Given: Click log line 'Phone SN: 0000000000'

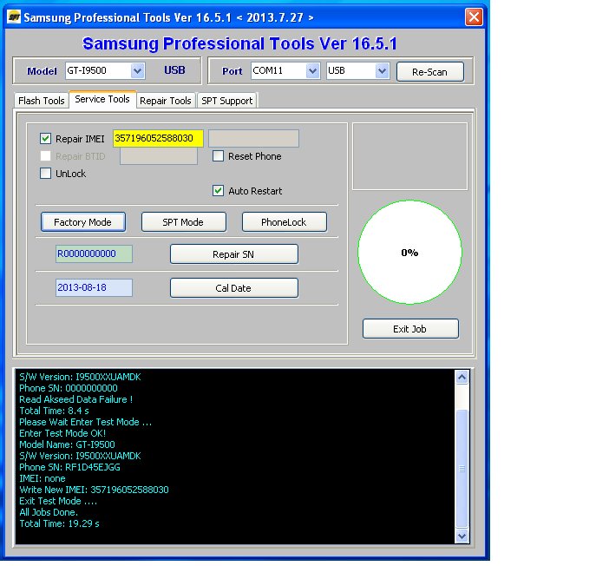Looking at the screenshot, I should coord(69,388).
